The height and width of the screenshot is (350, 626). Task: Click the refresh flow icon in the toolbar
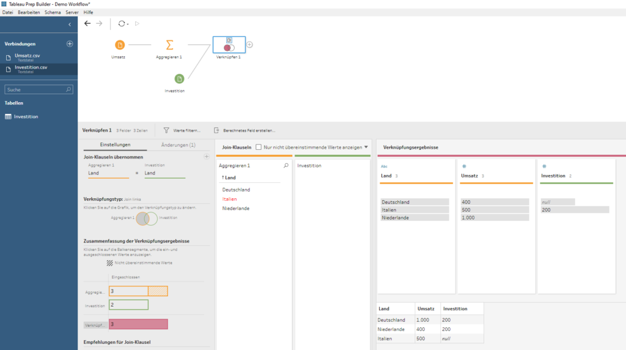(x=122, y=24)
